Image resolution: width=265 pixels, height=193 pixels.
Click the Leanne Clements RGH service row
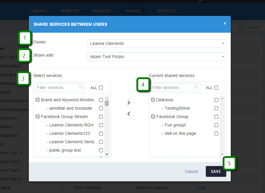(x=69, y=125)
